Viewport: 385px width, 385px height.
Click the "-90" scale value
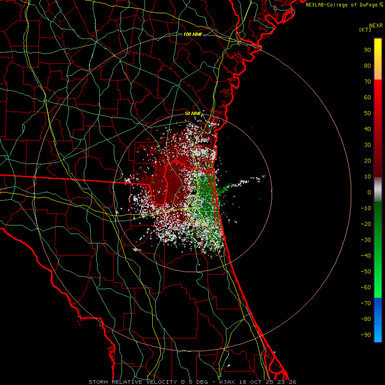[x=366, y=335]
